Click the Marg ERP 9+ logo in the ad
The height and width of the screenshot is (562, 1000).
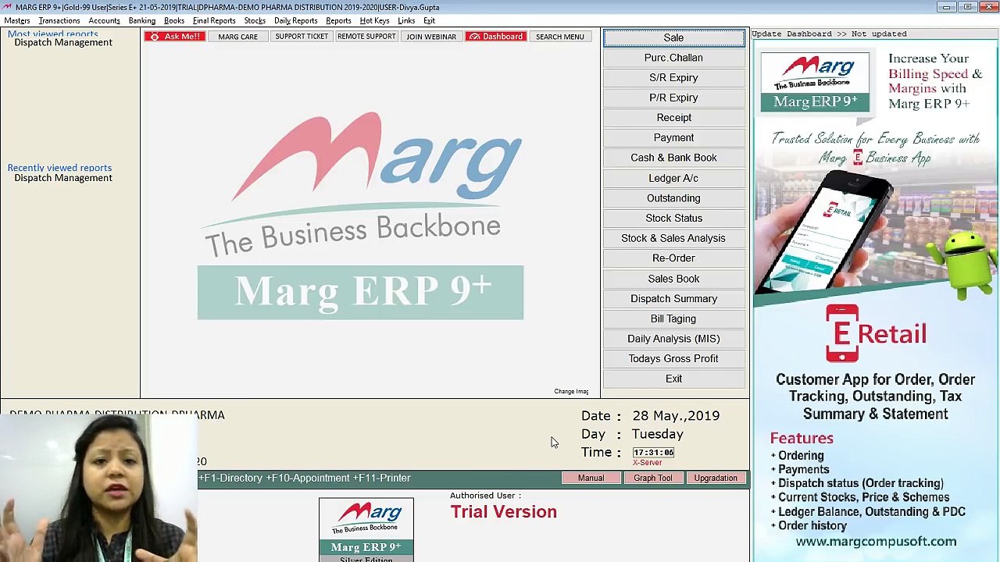pos(815,81)
